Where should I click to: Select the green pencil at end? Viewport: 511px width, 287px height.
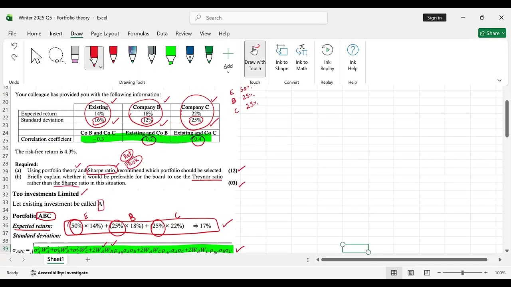pyautogui.click(x=209, y=55)
